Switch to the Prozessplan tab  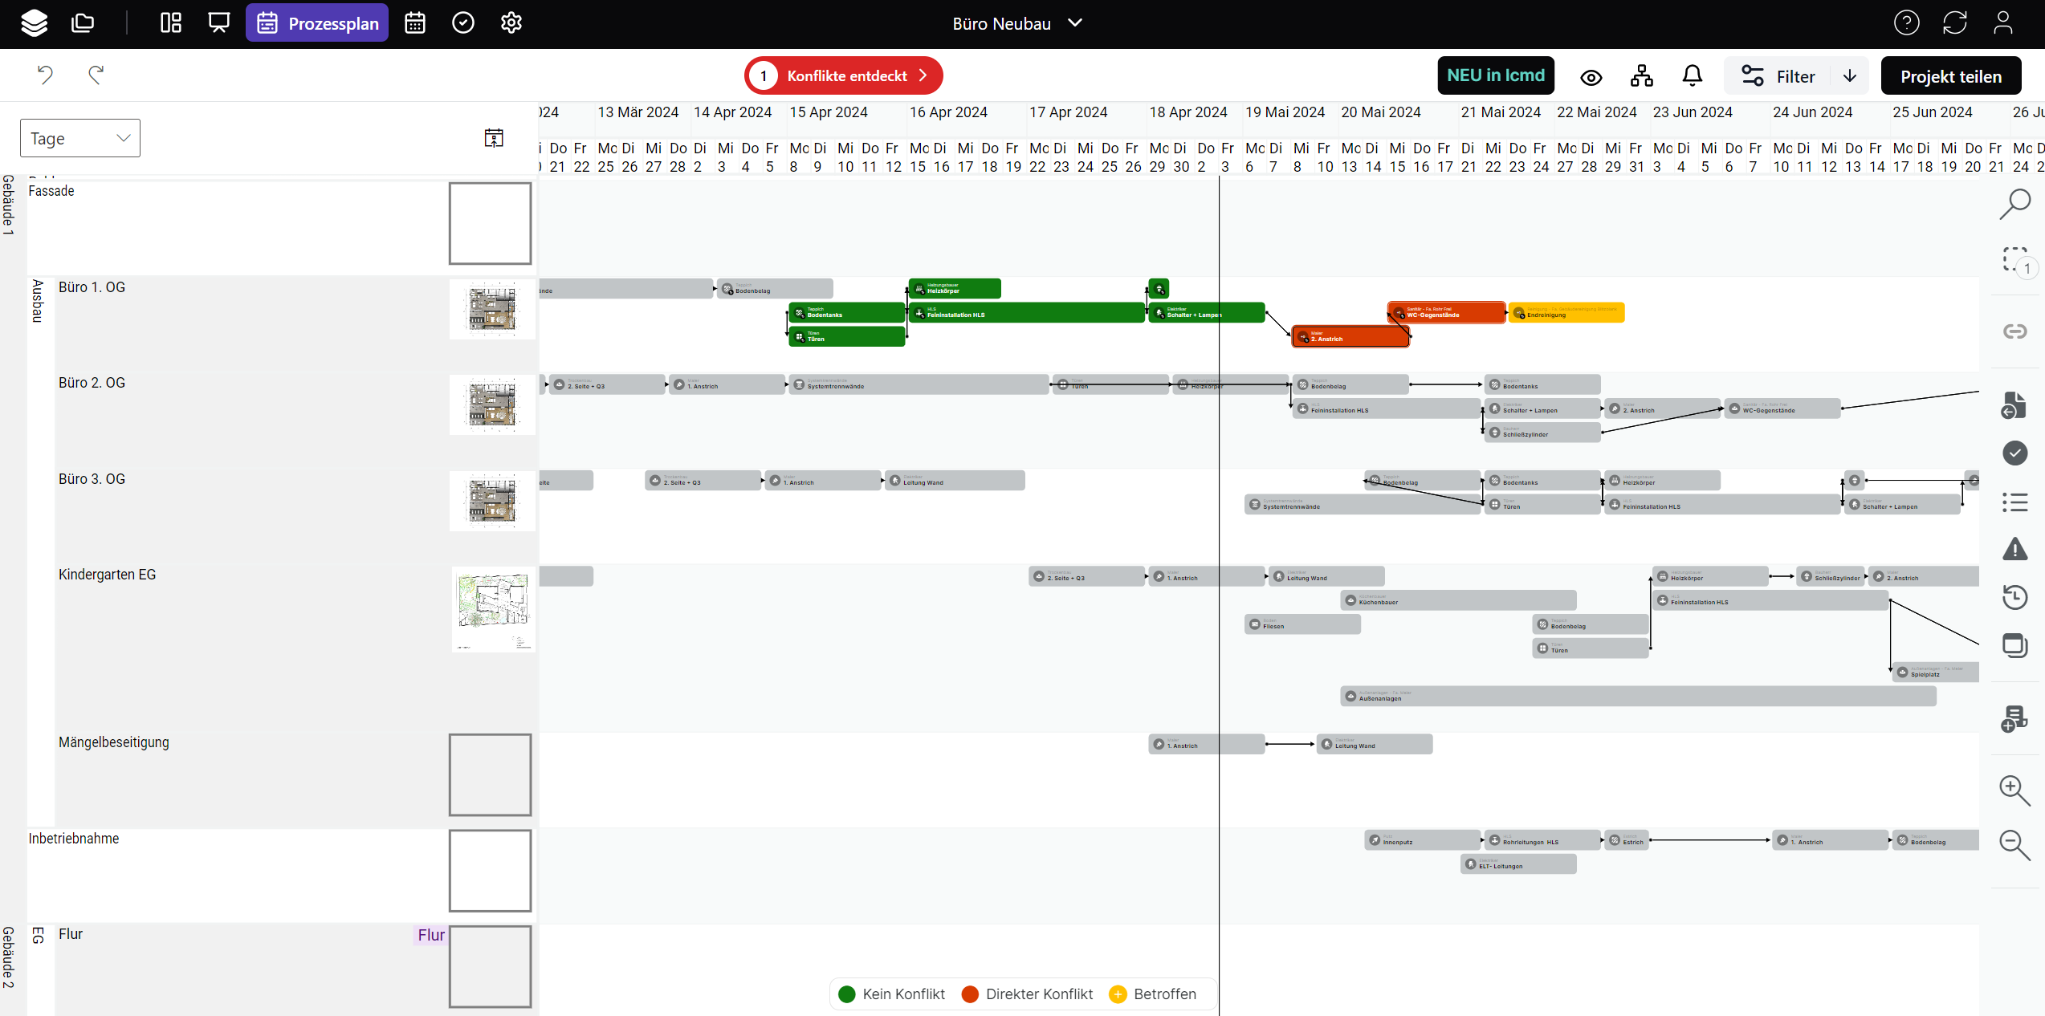tap(317, 23)
